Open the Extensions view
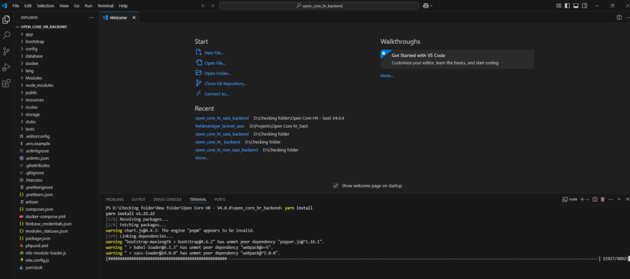This screenshot has height=279, width=630. coord(6,83)
